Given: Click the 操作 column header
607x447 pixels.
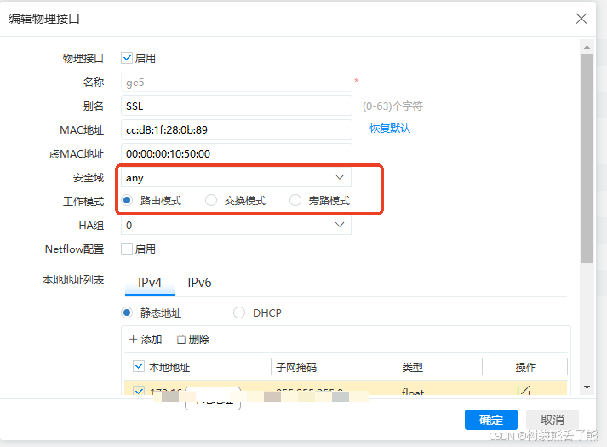Looking at the screenshot, I should (526, 367).
